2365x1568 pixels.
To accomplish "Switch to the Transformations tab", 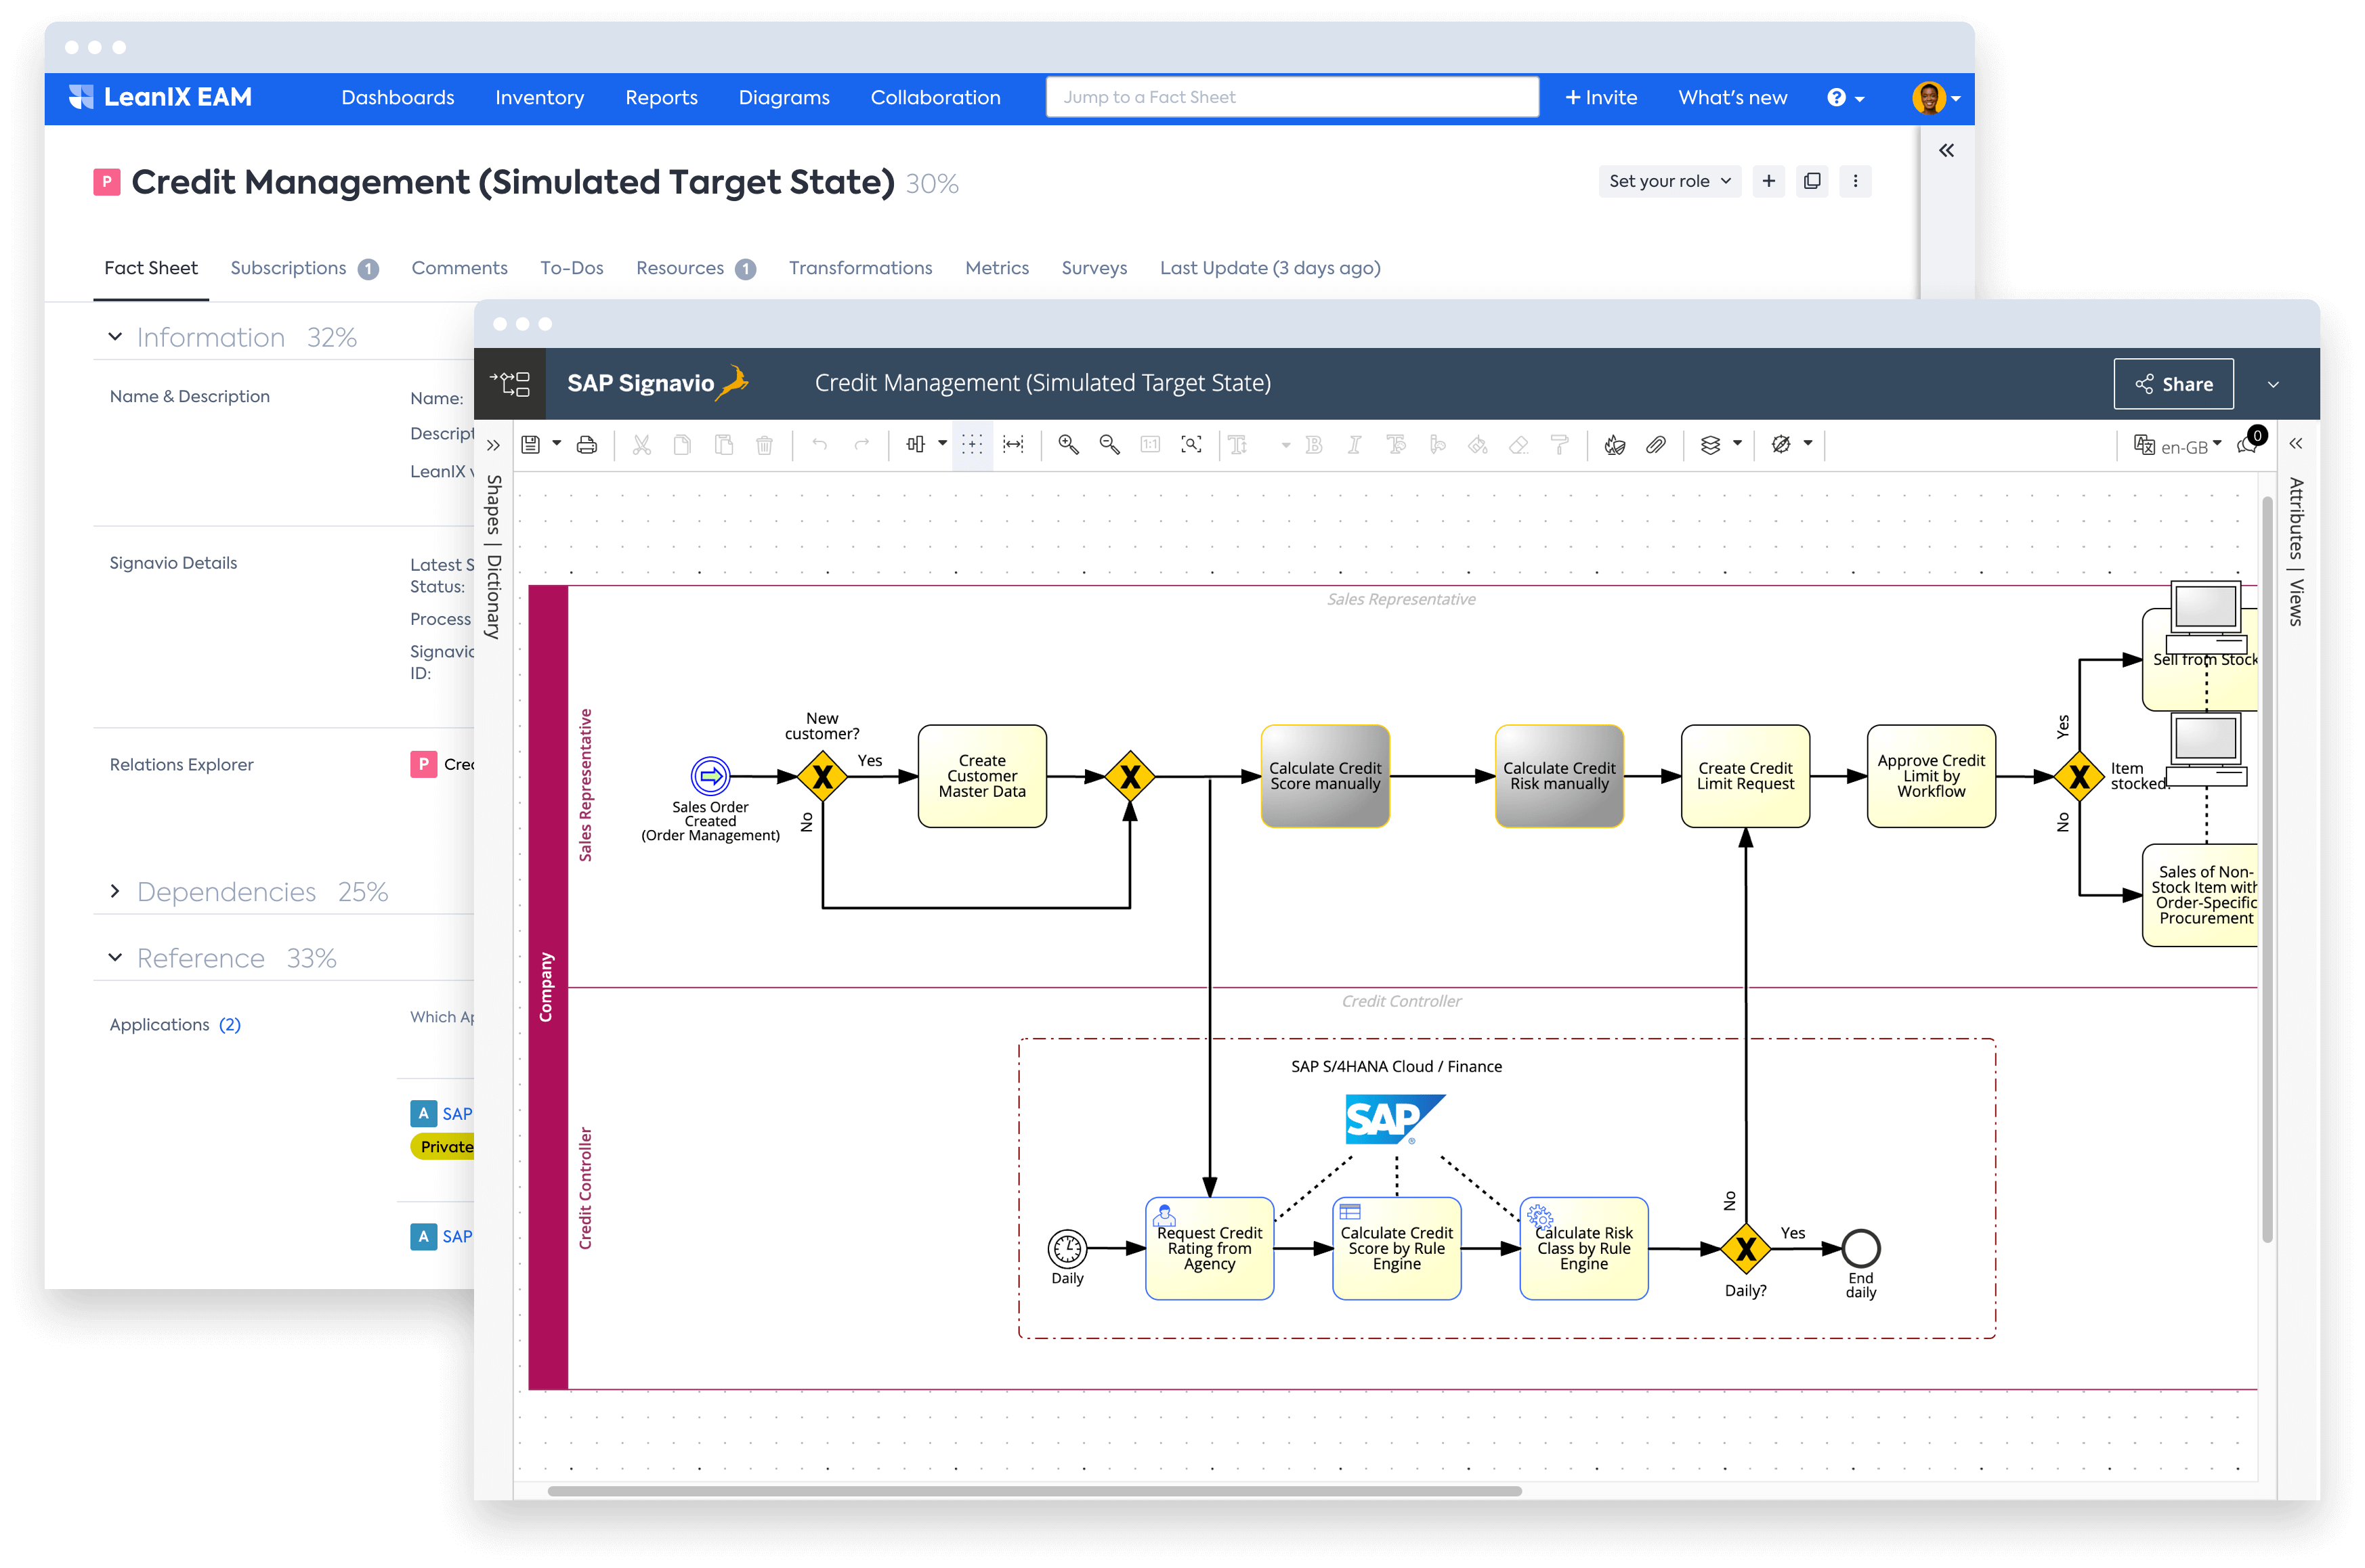I will (x=860, y=268).
